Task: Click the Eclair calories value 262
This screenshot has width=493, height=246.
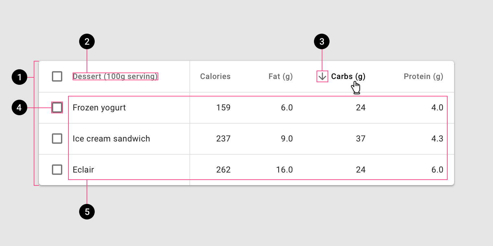Action: (223, 169)
